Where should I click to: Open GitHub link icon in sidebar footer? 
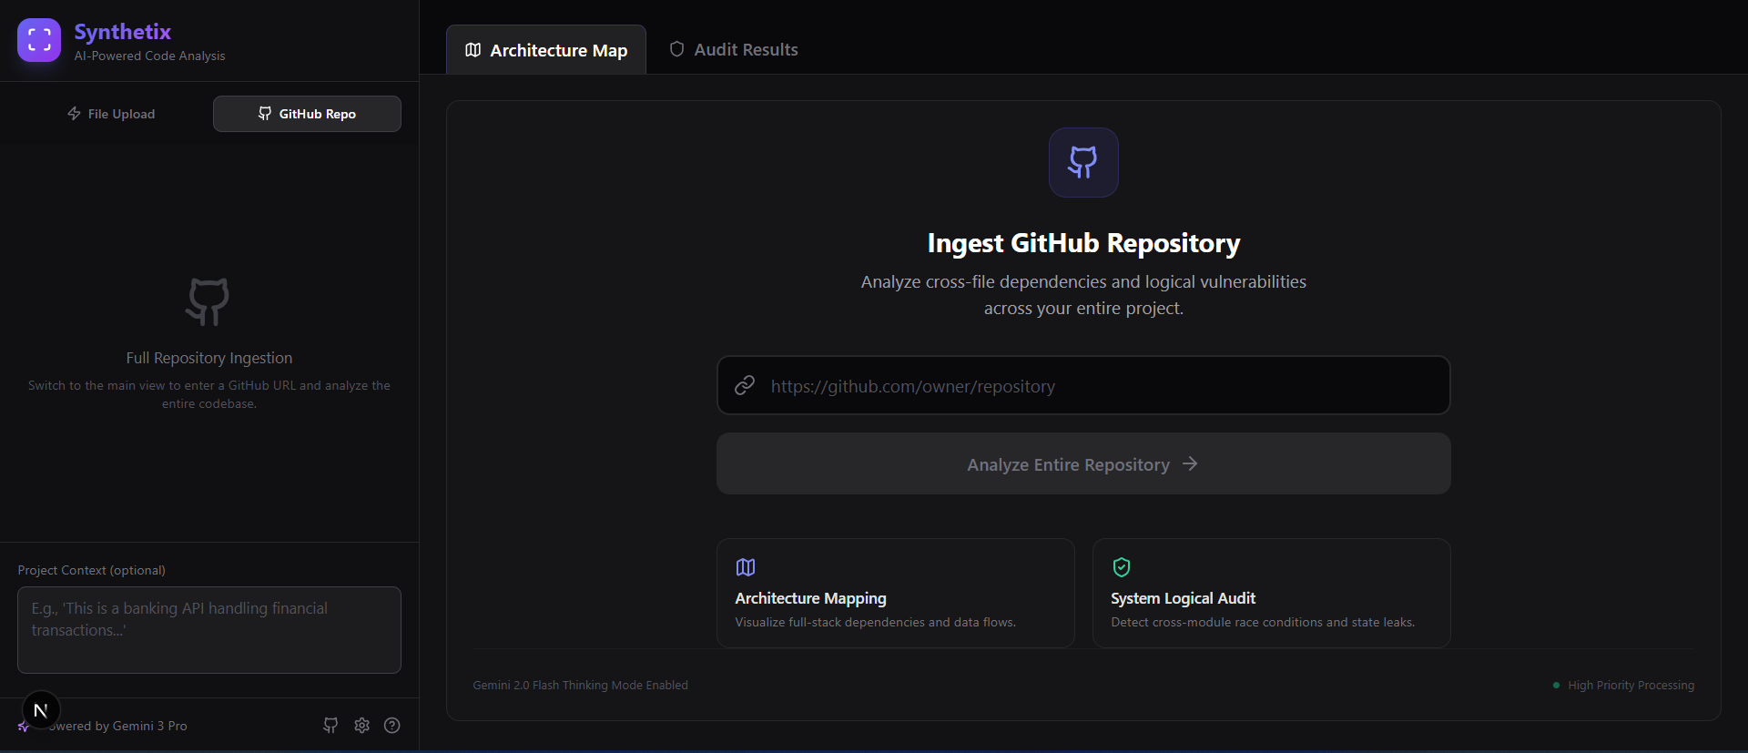pos(330,725)
